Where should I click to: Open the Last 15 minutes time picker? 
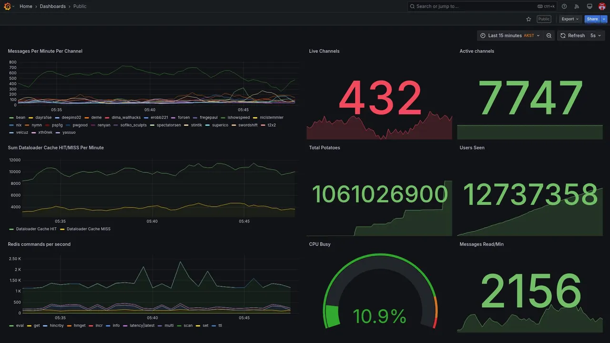(x=510, y=36)
